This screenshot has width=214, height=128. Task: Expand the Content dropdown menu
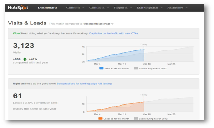tap(75, 7)
